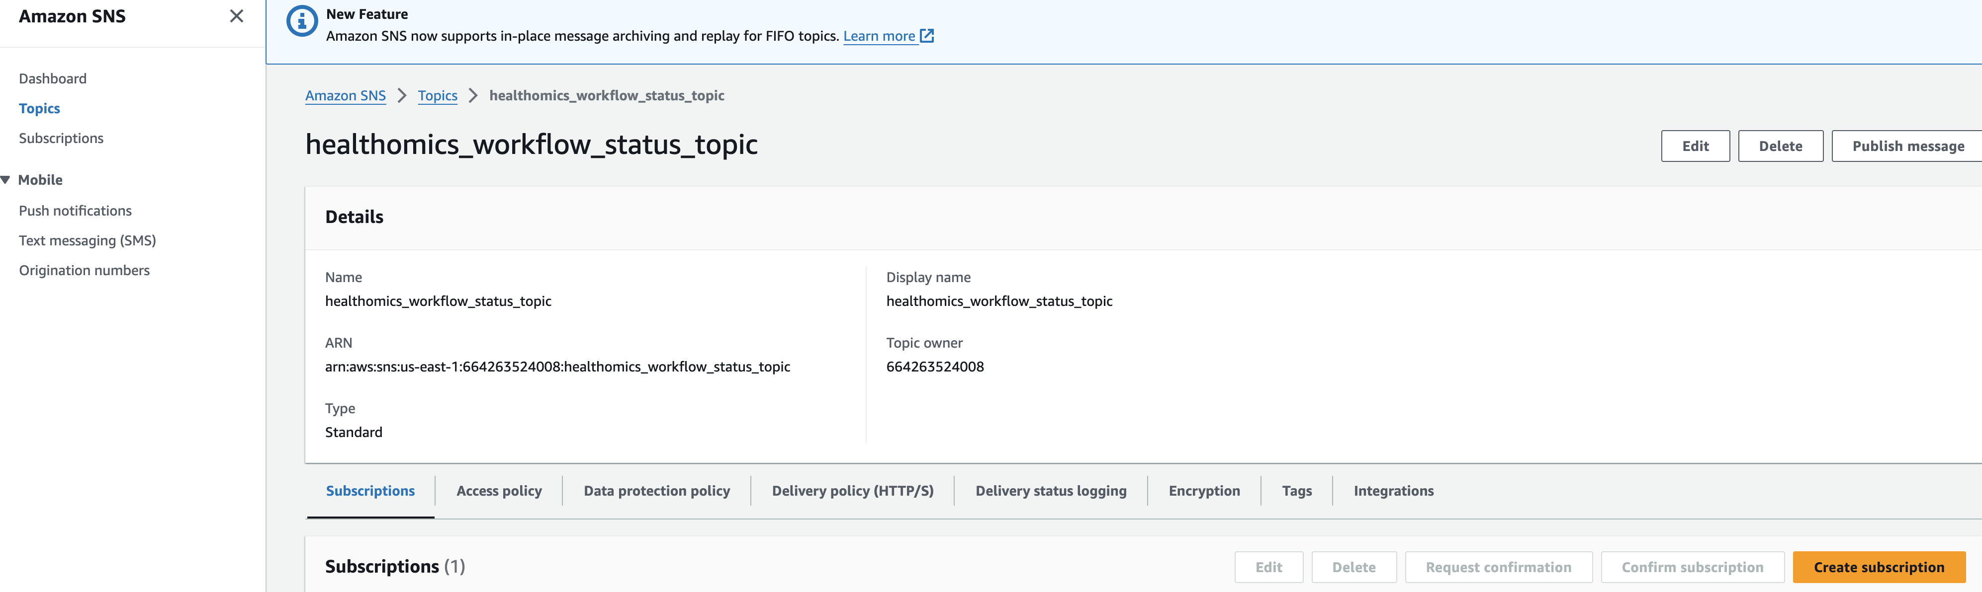Click the topic ARN value text
This screenshot has height=592, width=1982.
click(557, 367)
